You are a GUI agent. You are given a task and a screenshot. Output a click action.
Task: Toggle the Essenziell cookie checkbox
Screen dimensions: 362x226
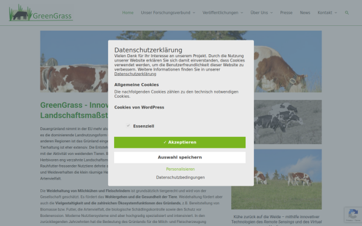coord(129,126)
